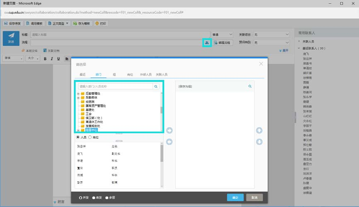
Task: Click the left arrow to remove selected person
Action: (169, 142)
